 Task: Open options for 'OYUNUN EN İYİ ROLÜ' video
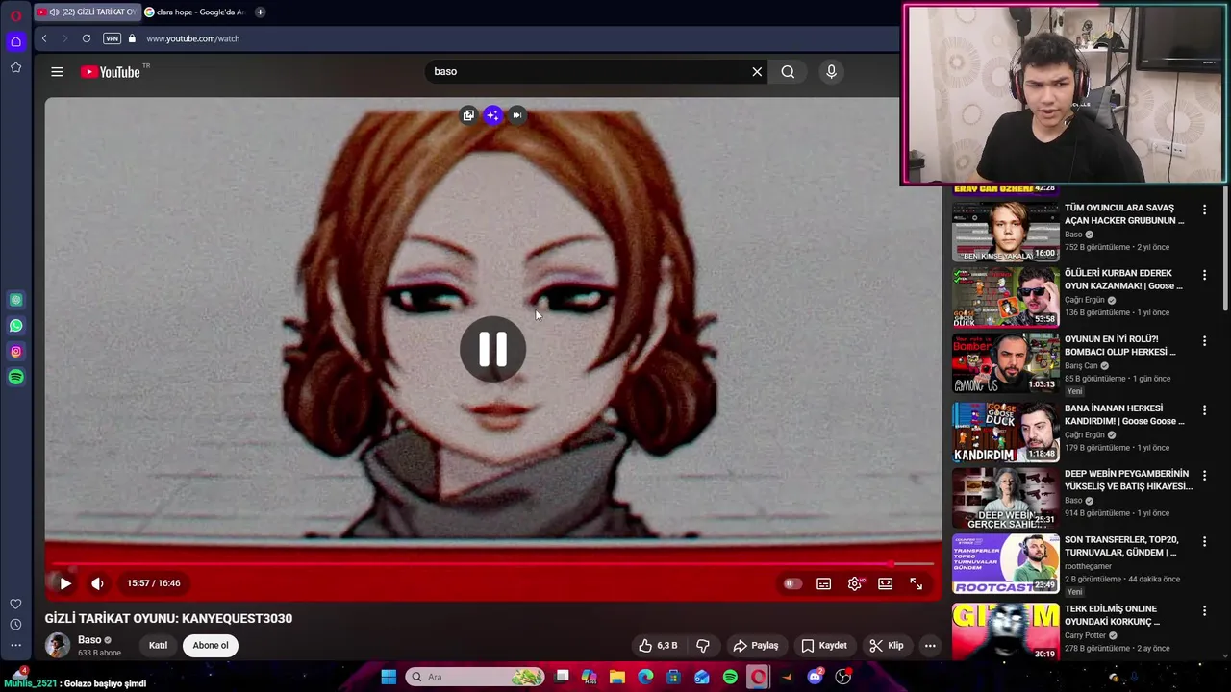pyautogui.click(x=1204, y=340)
